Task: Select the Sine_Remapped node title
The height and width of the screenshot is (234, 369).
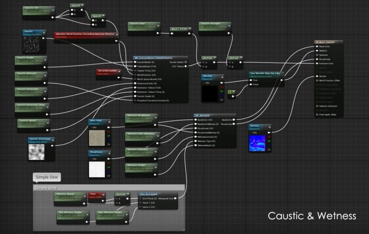Action: (x=148, y=194)
